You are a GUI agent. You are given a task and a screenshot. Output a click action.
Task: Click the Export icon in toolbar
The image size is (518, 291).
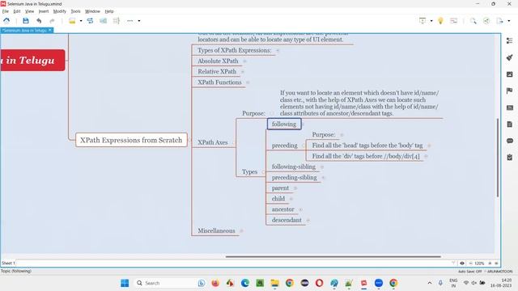500,21
